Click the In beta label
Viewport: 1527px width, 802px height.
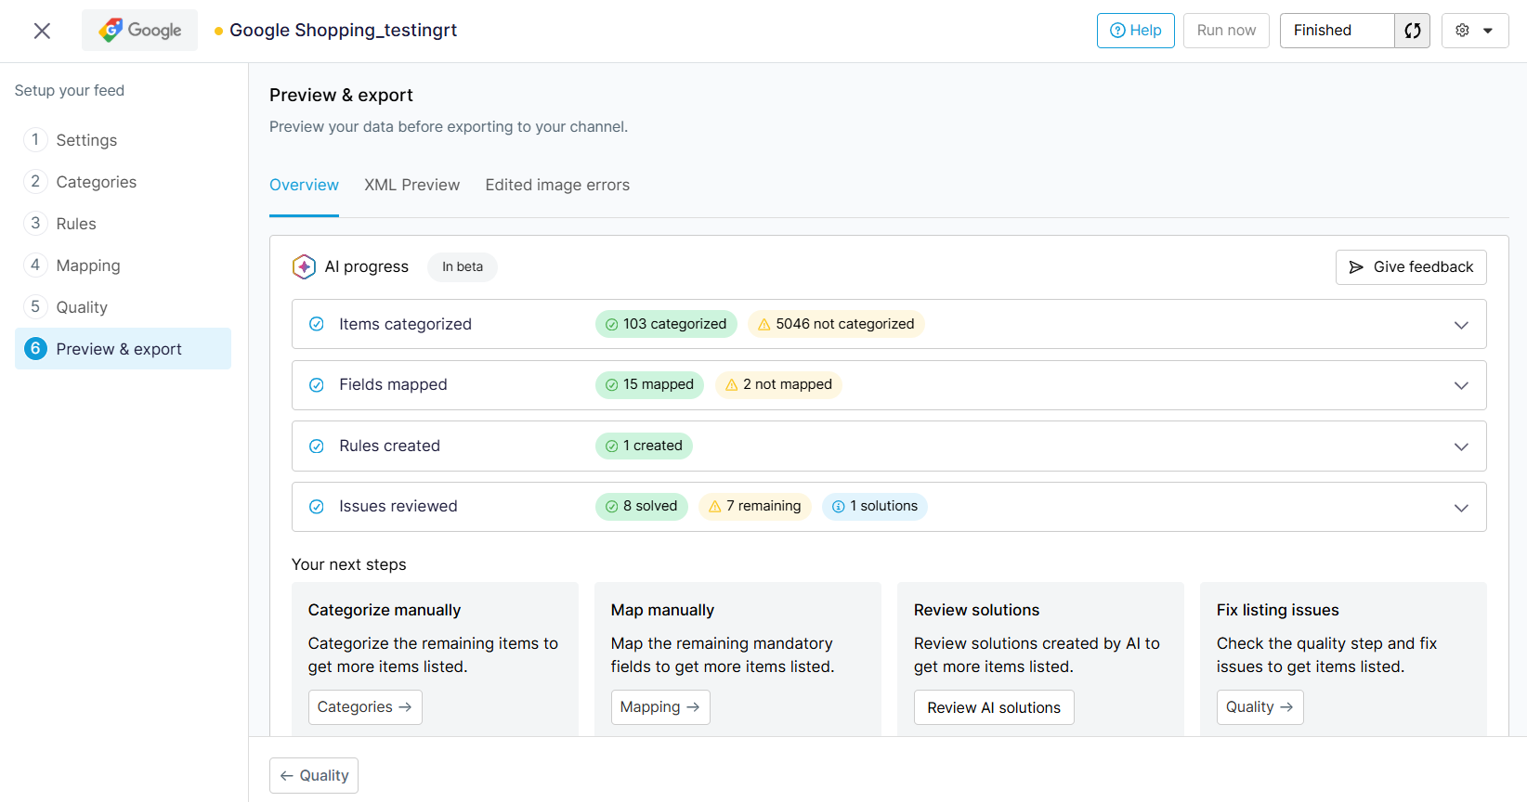click(x=463, y=267)
